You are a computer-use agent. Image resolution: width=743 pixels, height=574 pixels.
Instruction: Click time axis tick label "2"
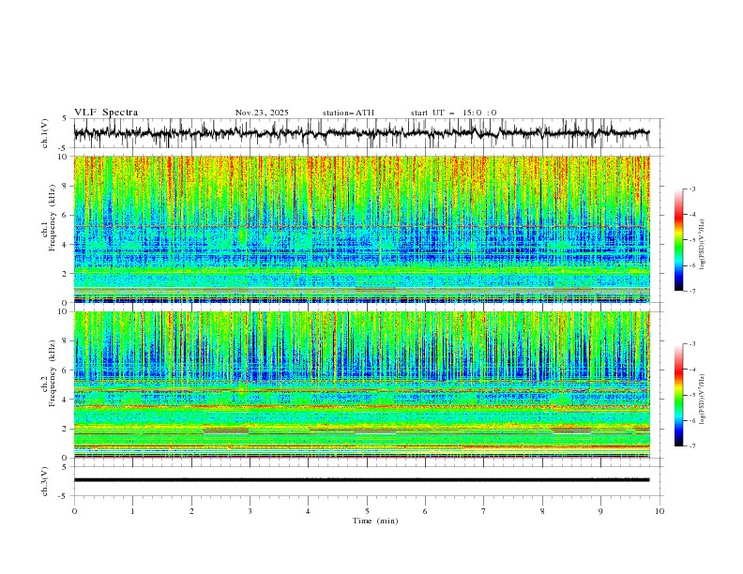pos(191,511)
